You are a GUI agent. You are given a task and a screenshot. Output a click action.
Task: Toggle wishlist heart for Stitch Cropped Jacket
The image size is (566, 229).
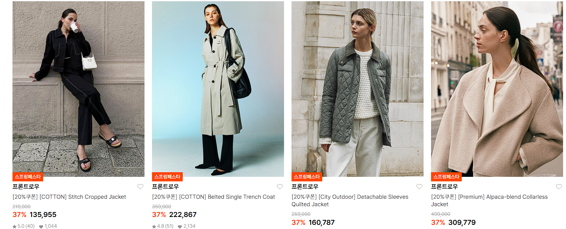click(140, 187)
